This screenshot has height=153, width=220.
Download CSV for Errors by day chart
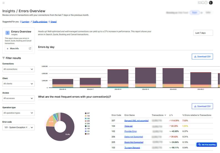(202, 57)
